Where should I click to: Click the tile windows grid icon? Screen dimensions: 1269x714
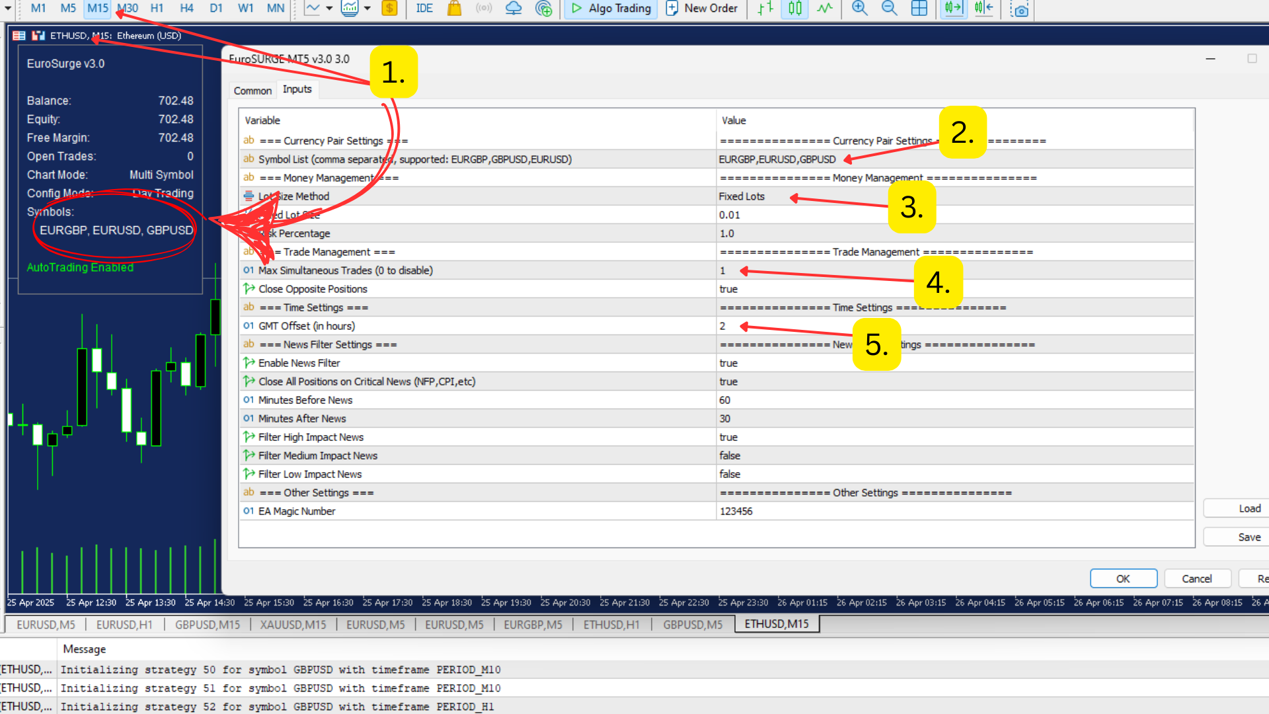tap(919, 9)
